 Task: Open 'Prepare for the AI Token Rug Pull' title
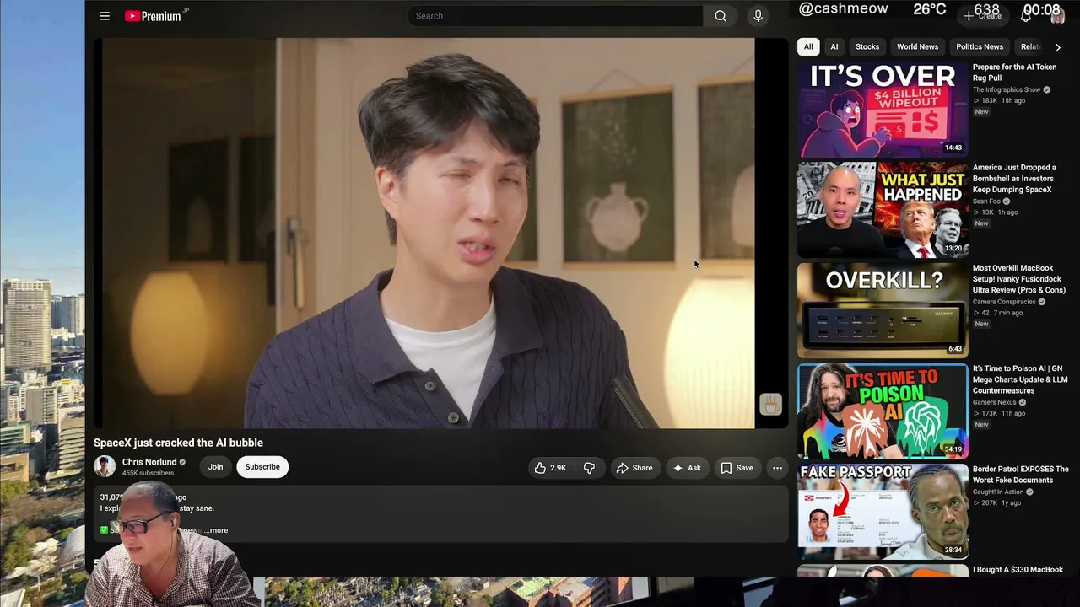coord(1014,73)
